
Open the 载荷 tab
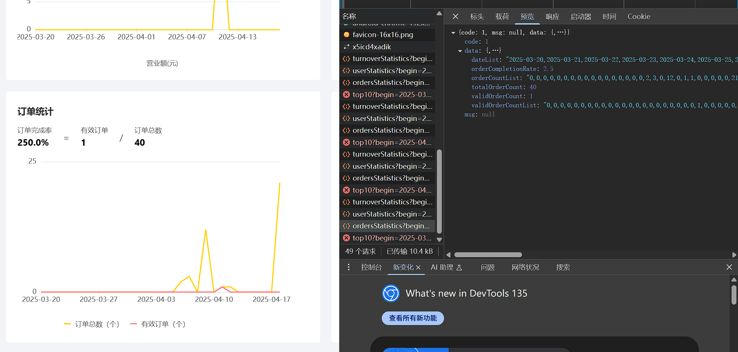click(502, 16)
